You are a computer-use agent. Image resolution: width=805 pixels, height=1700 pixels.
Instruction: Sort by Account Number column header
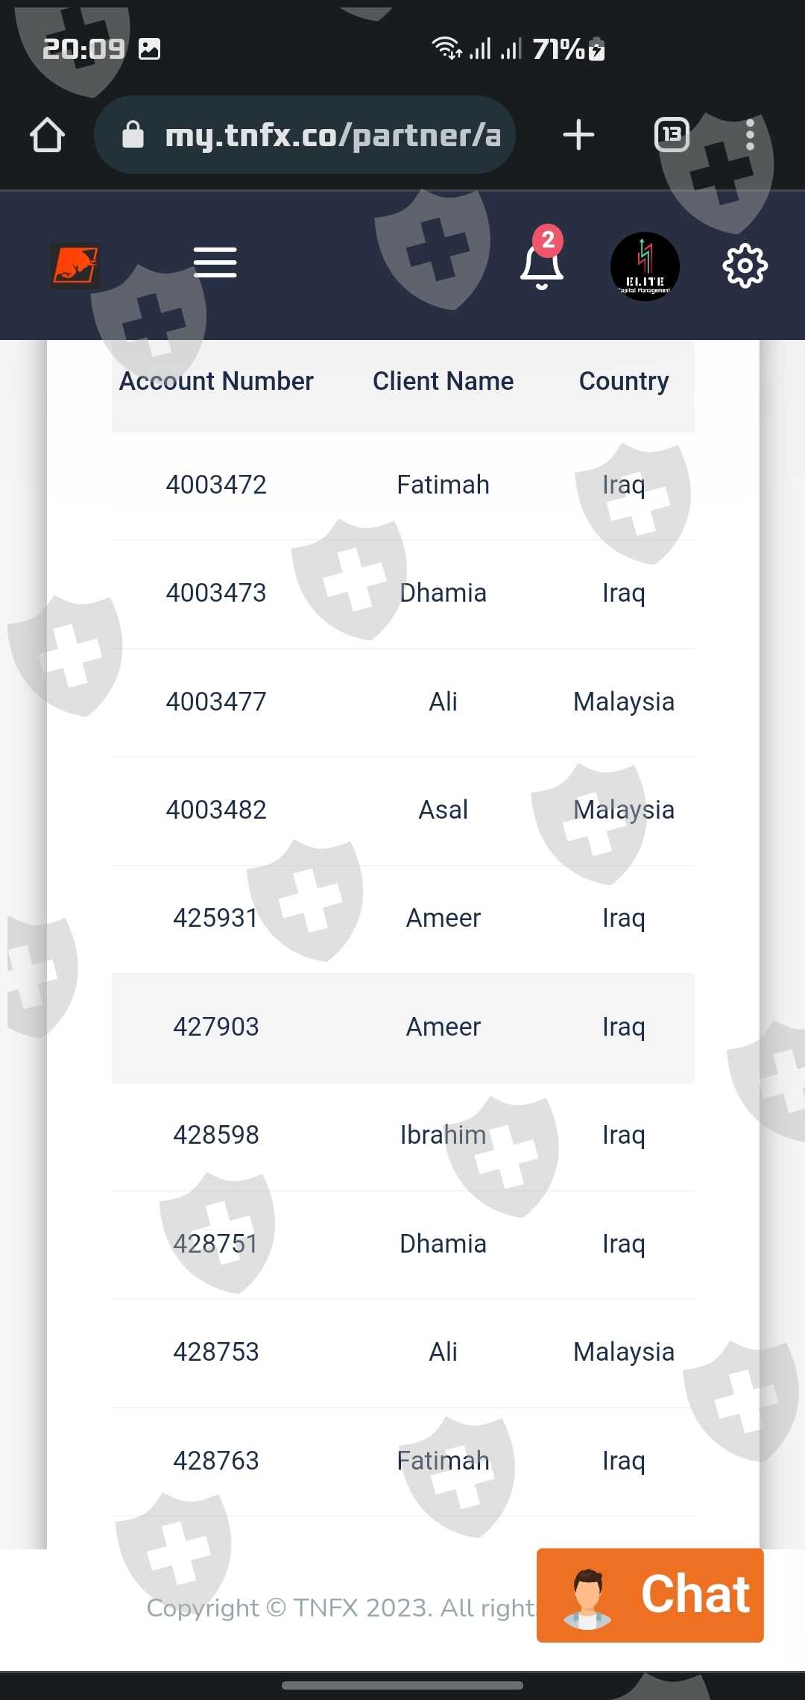click(x=216, y=381)
